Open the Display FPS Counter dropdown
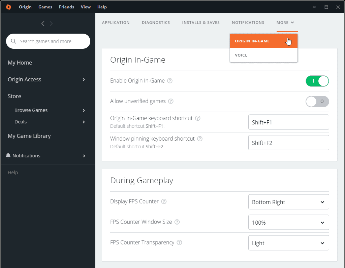Viewport: 345px width, 268px height. (288, 202)
